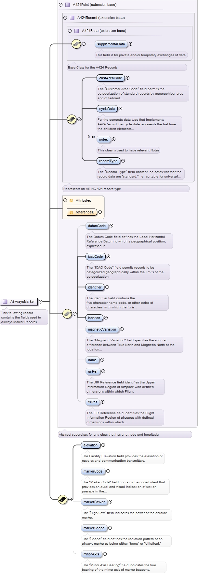Viewport: 198px width, 574px height.
Task: Select the magneticVariation element
Action: tap(102, 329)
